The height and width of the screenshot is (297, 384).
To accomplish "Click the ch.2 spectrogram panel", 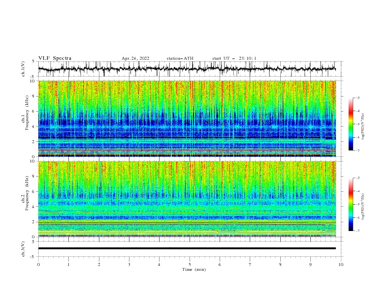I will (x=187, y=199).
